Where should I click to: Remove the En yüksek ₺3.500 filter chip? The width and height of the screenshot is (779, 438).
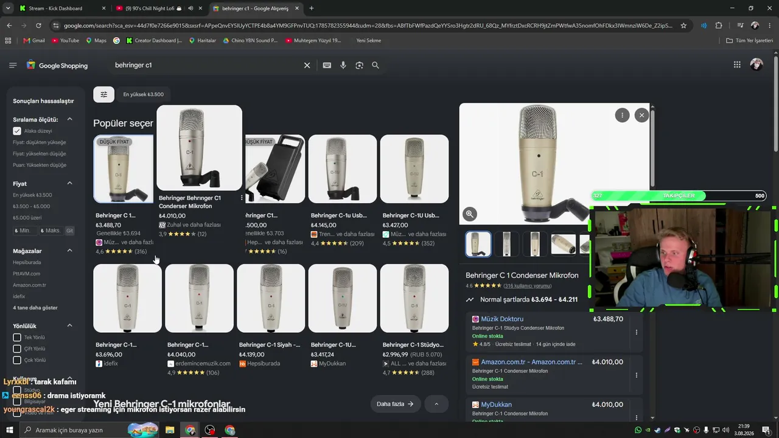click(x=143, y=94)
